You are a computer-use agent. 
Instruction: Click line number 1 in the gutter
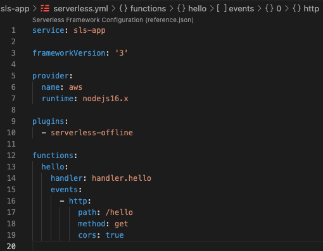pyautogui.click(x=13, y=30)
